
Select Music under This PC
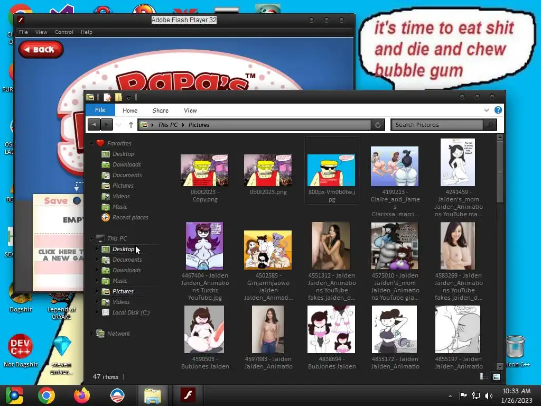pyautogui.click(x=120, y=281)
